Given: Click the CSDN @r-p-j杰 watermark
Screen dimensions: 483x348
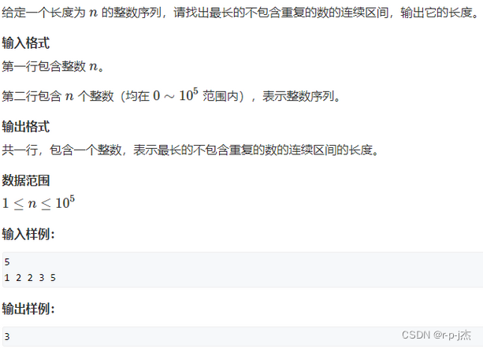Looking at the screenshot, I should (x=437, y=335).
